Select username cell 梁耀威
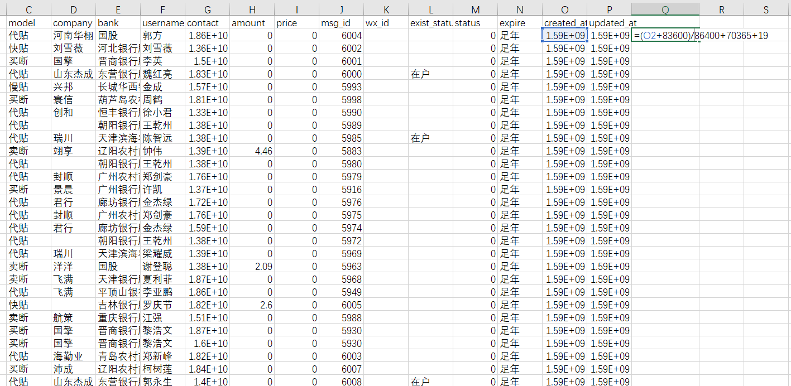 163,254
